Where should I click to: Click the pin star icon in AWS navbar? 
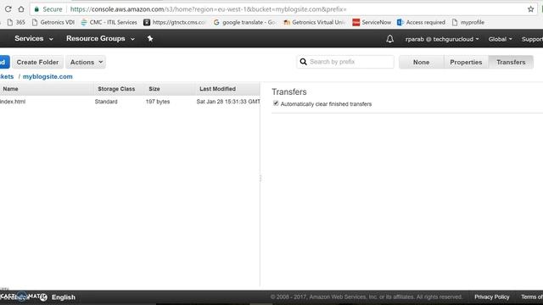150,38
